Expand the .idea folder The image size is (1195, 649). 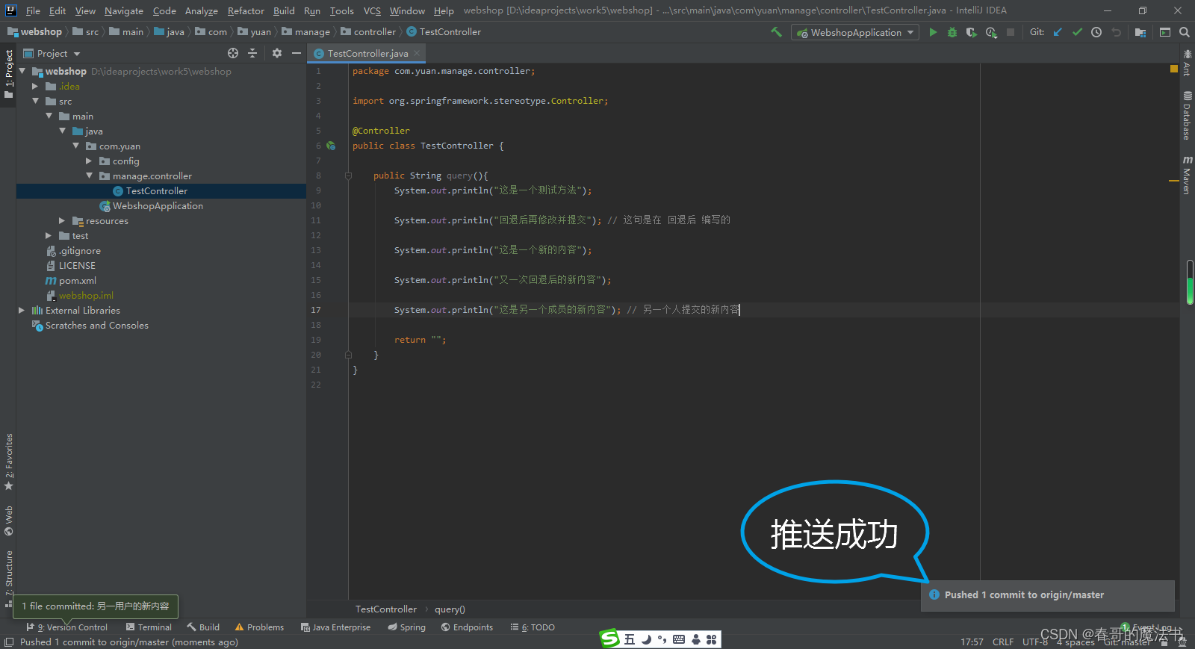(x=35, y=86)
